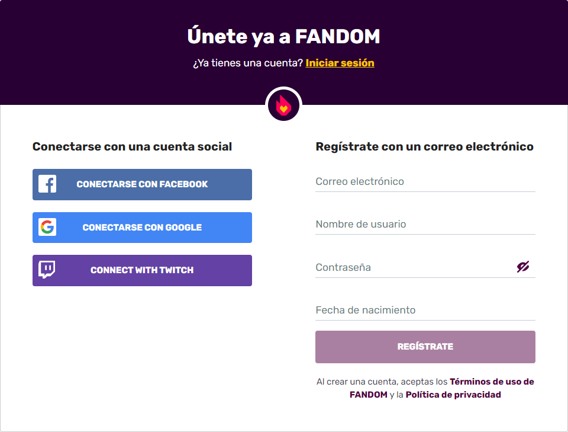Click the 'Únete ya a FANDOM' heading
This screenshot has height=432, width=568.
[283, 37]
